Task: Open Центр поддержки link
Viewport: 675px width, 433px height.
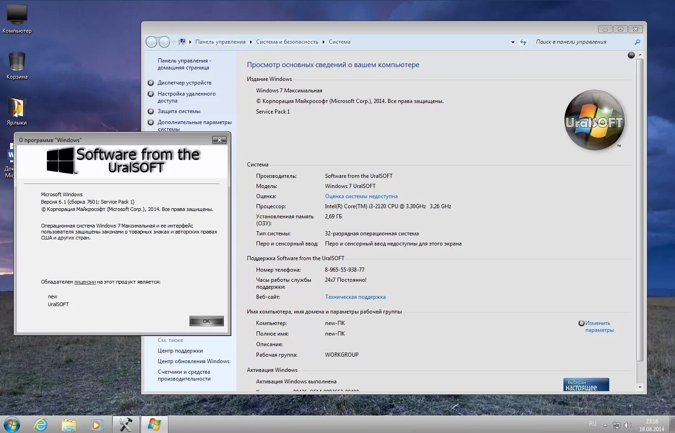Action: click(180, 351)
